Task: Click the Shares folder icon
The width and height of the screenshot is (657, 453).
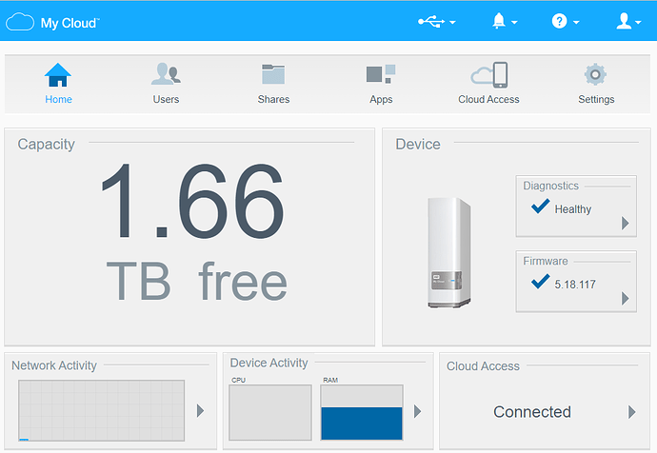Action: 273,74
